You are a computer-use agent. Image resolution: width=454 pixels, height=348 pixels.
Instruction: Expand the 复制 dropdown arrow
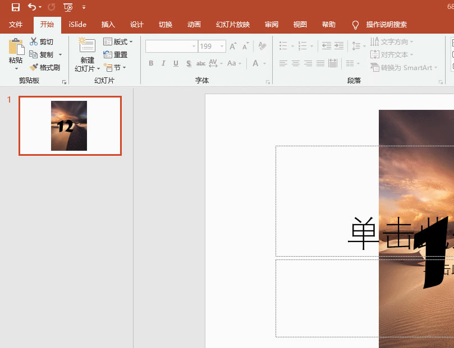click(x=60, y=54)
